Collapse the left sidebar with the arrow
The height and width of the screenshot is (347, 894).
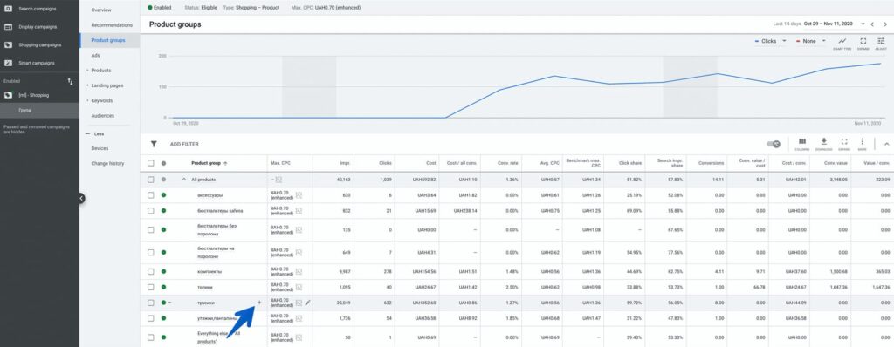81,198
